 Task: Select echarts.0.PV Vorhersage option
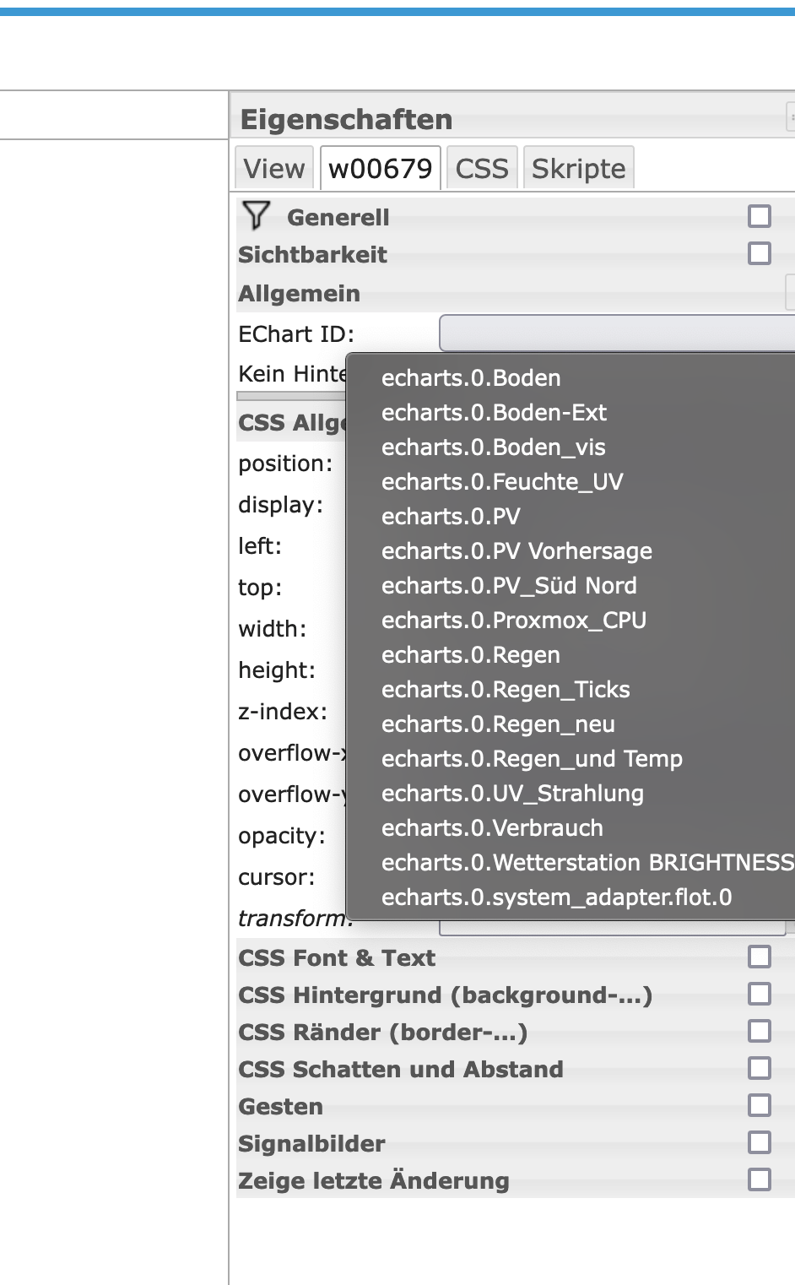coord(516,551)
